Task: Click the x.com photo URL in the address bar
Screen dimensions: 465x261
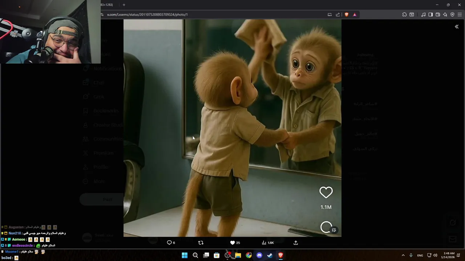Action: point(147,14)
